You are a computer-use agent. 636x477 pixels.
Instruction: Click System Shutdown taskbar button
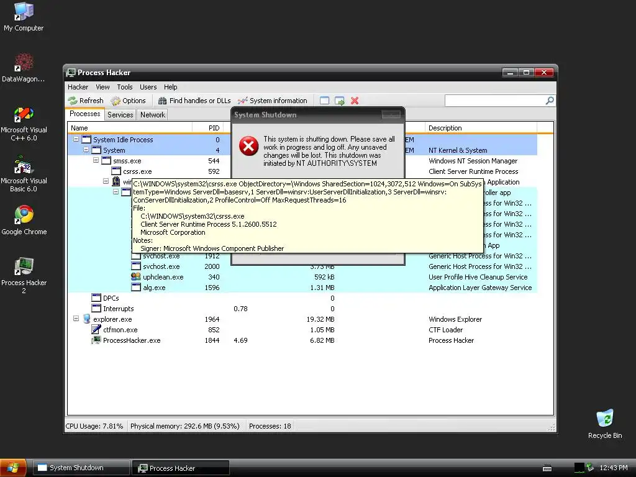pos(81,468)
